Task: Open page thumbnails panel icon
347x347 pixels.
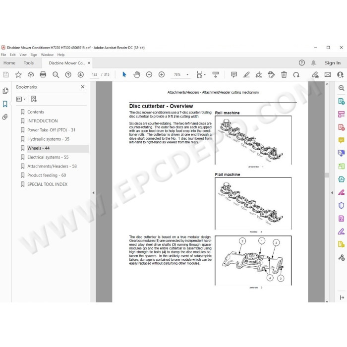Action: tap(5, 91)
